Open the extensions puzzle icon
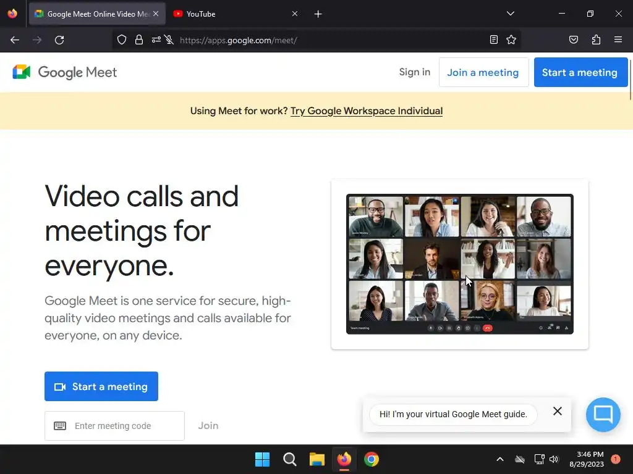The height and width of the screenshot is (474, 633). click(x=596, y=39)
